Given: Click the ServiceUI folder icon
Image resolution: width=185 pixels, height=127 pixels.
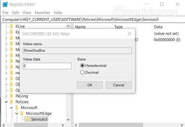Looking at the screenshot, I should (27, 119).
